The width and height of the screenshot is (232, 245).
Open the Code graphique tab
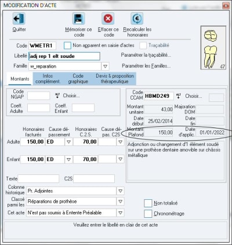point(78,79)
